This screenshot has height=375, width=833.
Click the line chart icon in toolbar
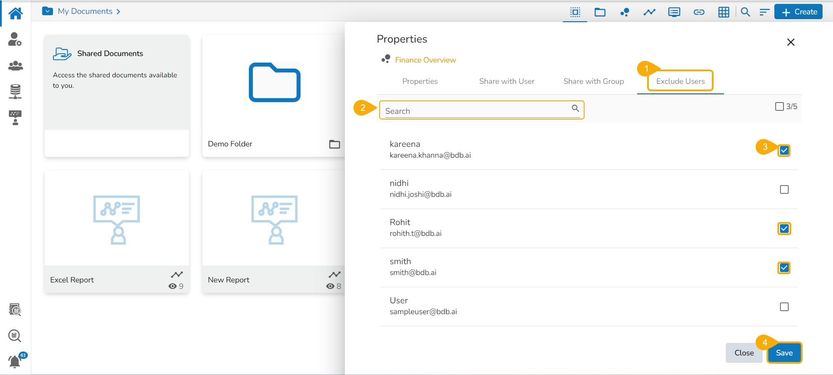pos(649,12)
